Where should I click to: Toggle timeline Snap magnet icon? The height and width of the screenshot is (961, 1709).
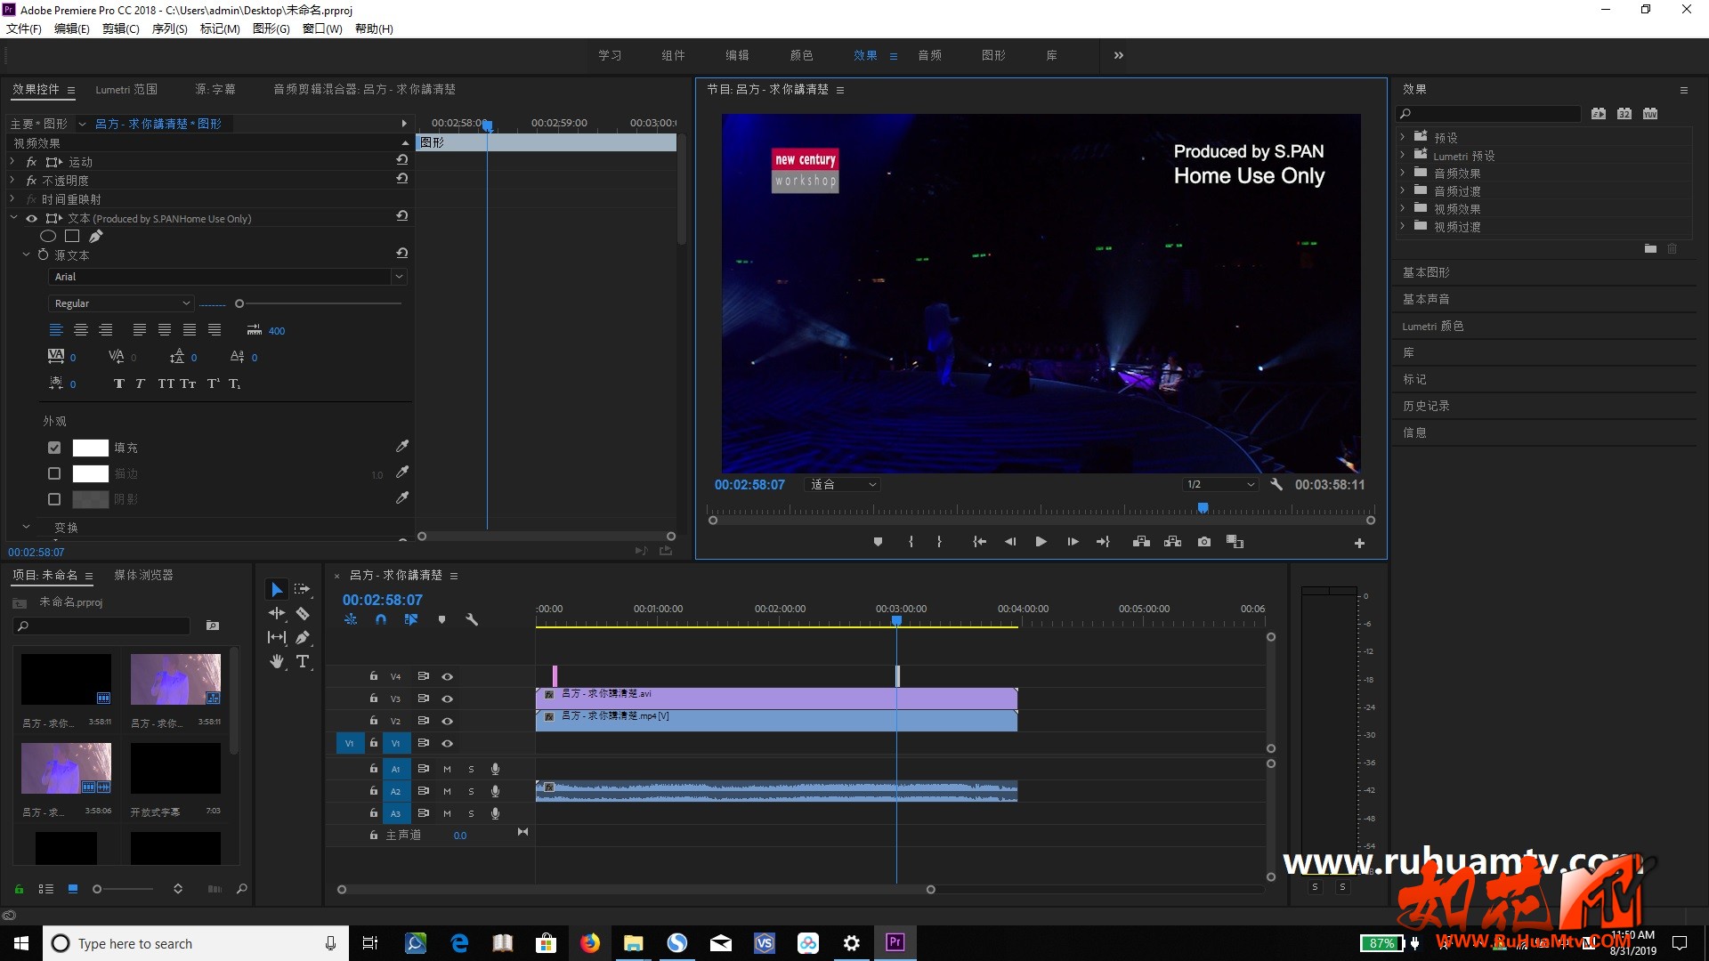(381, 619)
